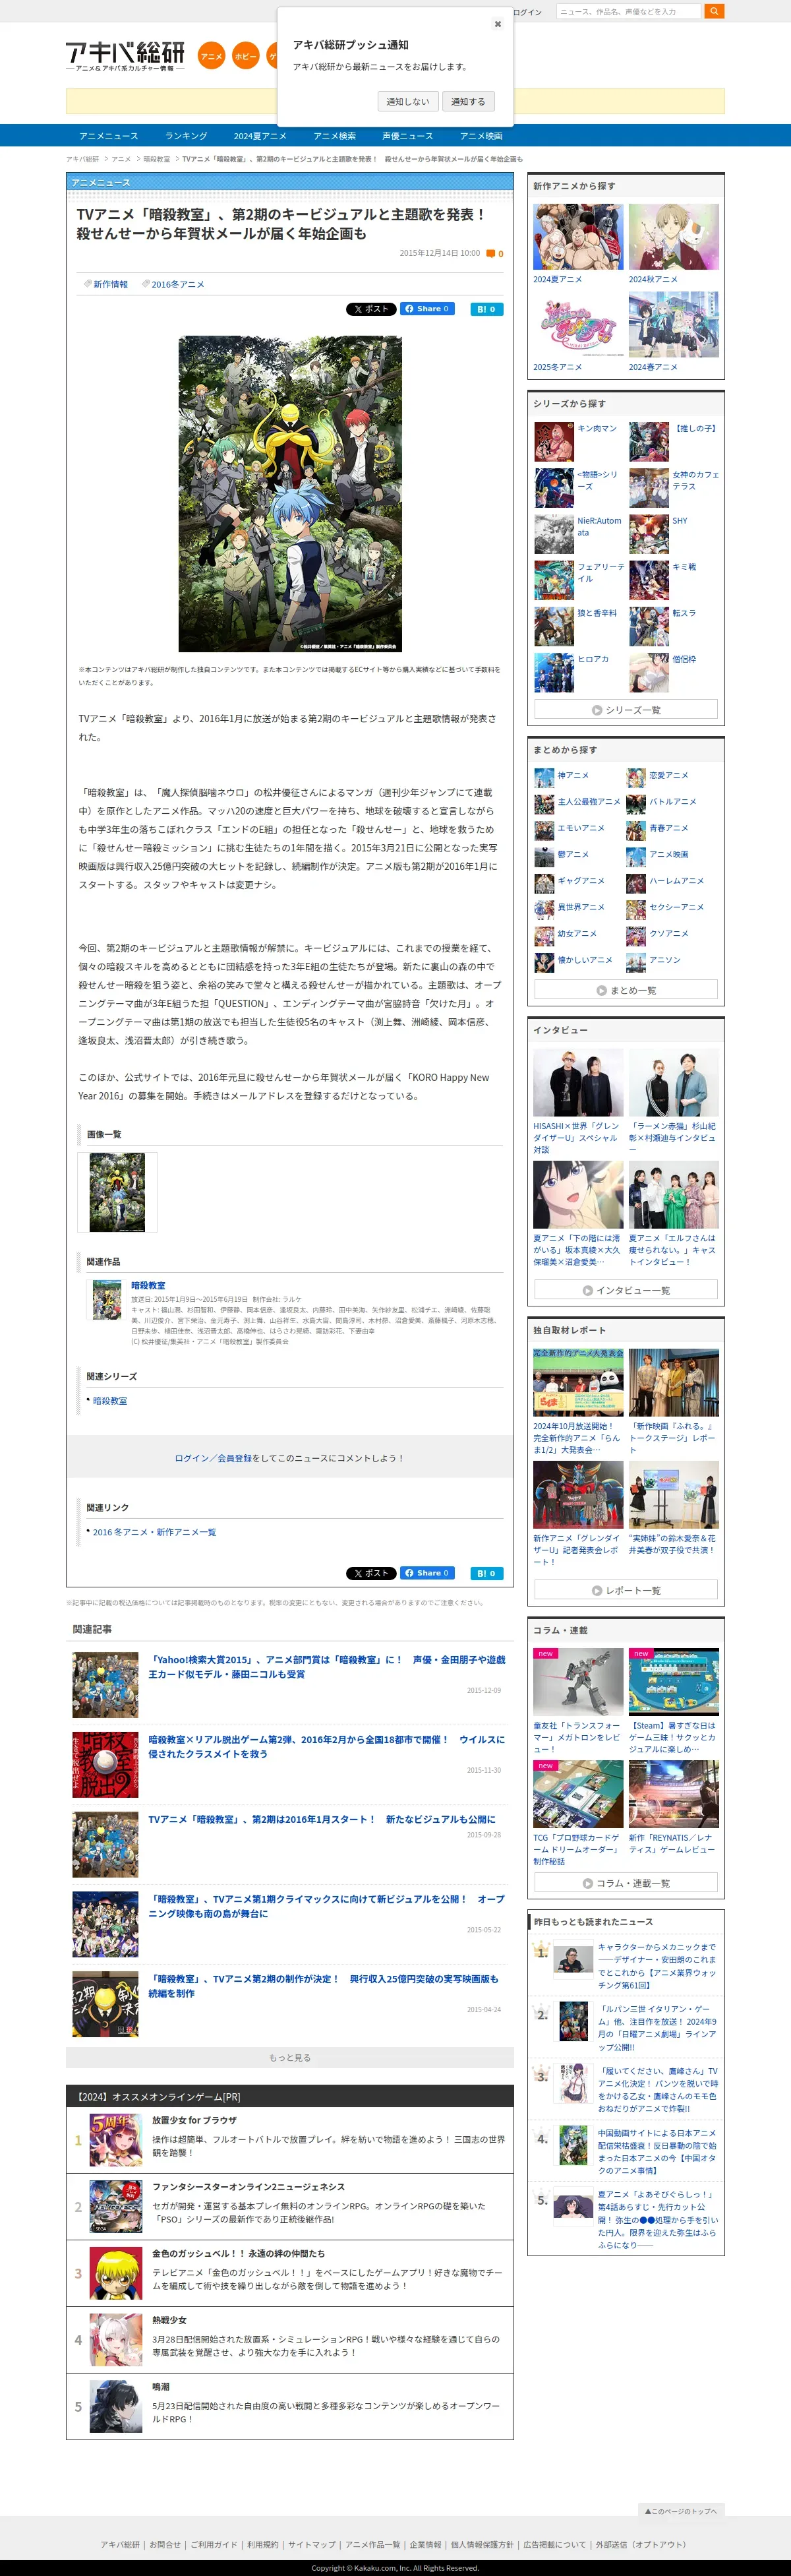Open ランキング in nav bar
The width and height of the screenshot is (791, 2576).
[x=186, y=136]
